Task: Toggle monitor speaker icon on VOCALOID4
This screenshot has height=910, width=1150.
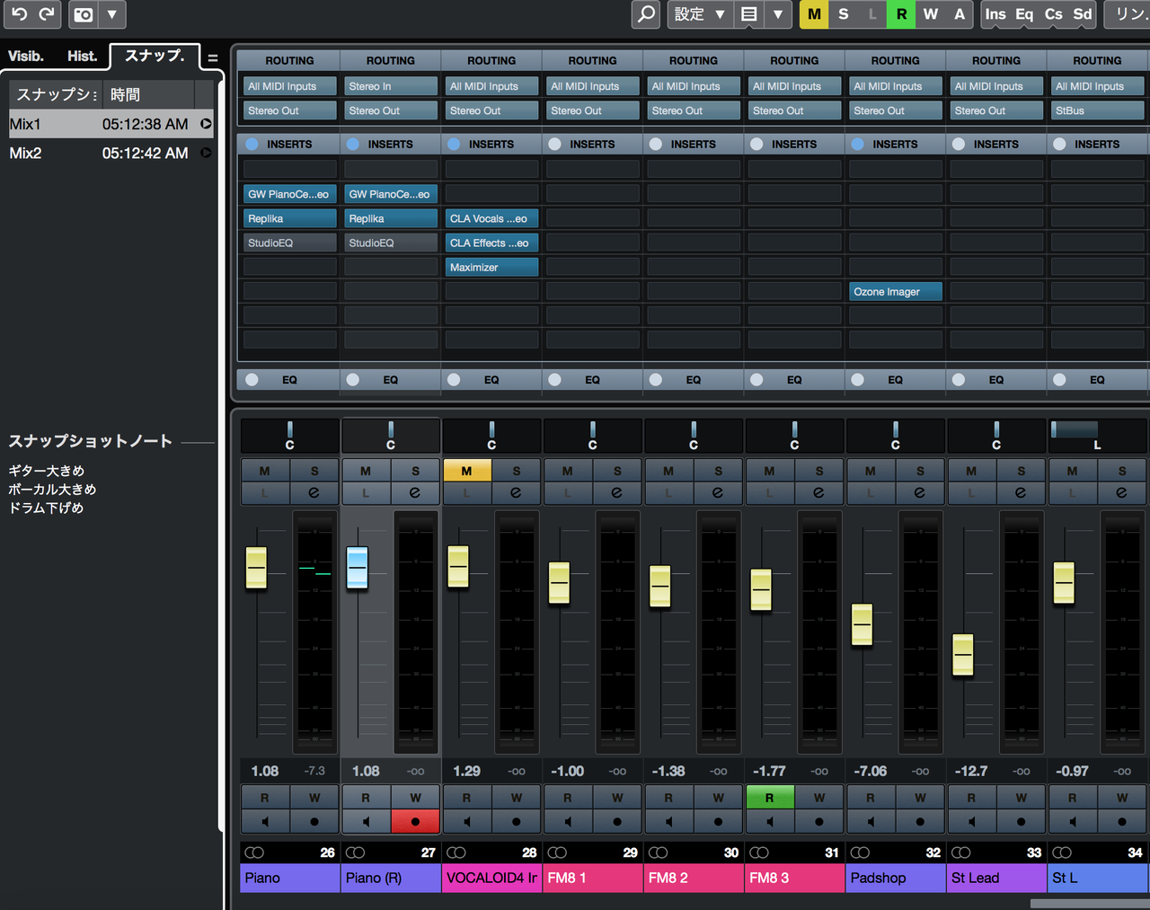Action: tap(466, 821)
